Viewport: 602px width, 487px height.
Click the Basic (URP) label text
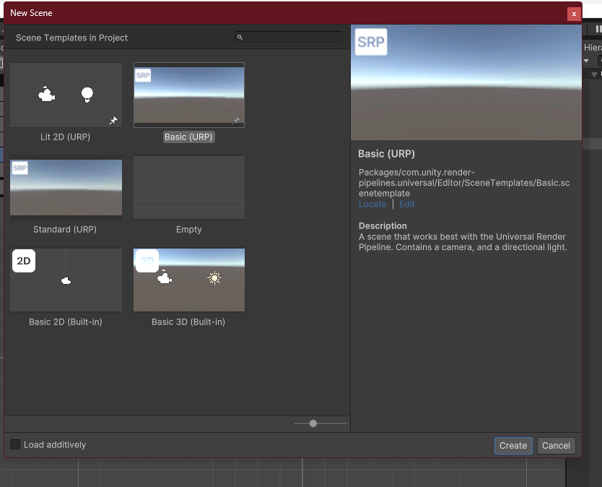click(x=188, y=137)
